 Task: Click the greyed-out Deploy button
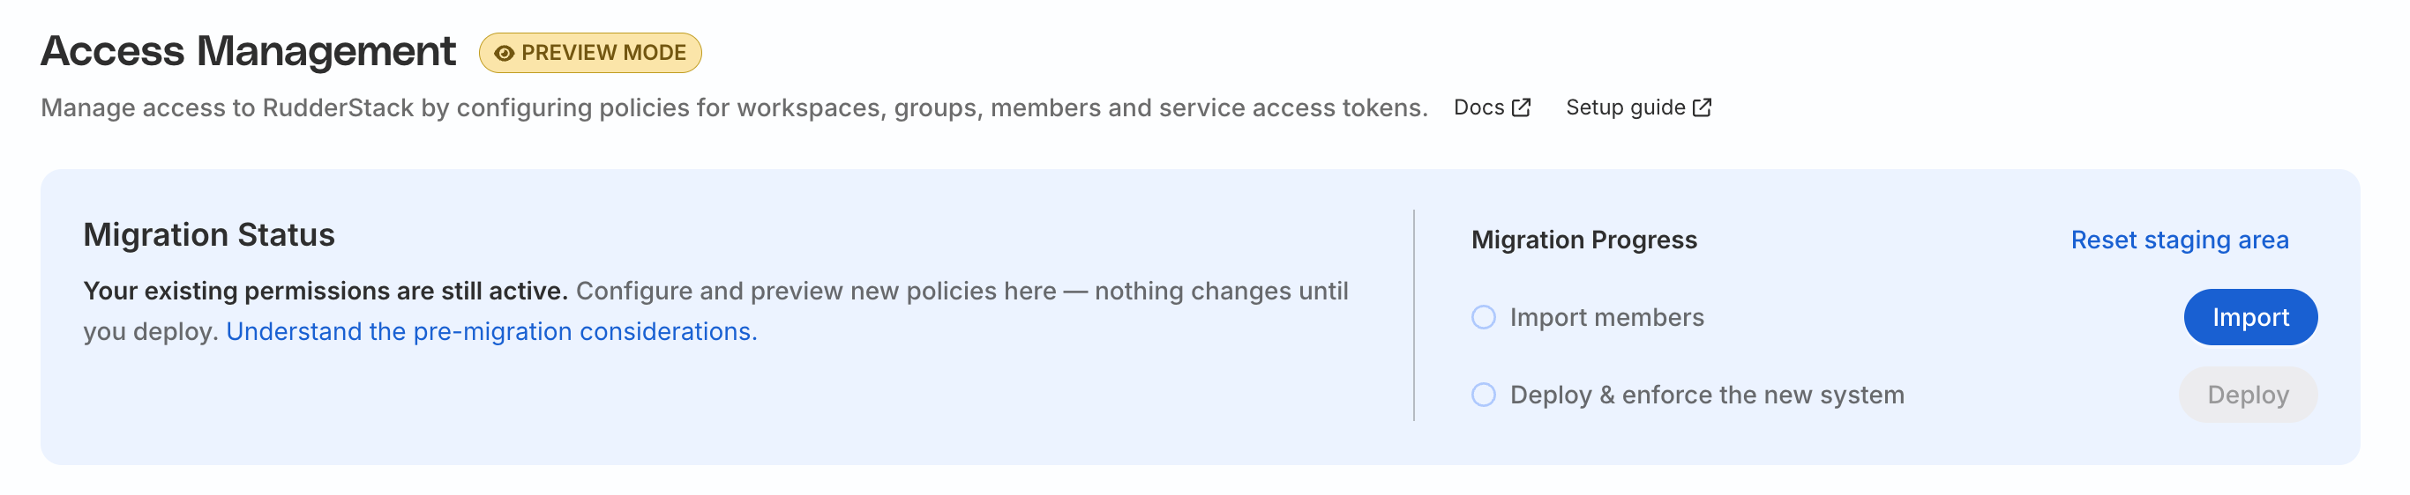click(2247, 395)
